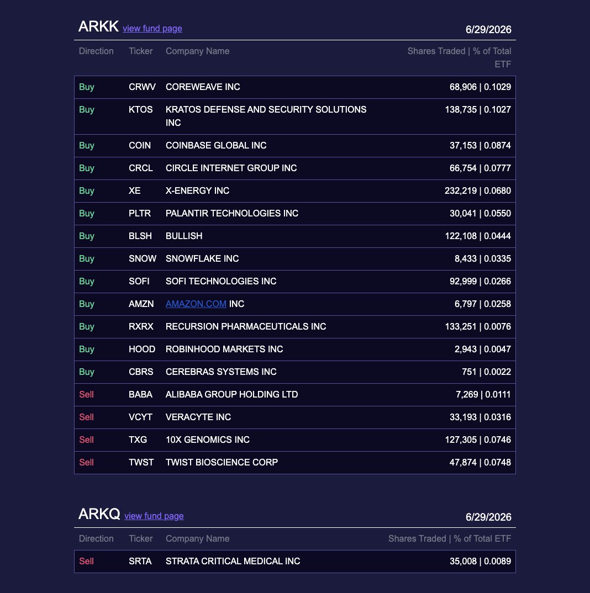Click SOFI TECHNOLOGIES INC company name
Screen dimensions: 590x593
(x=221, y=282)
